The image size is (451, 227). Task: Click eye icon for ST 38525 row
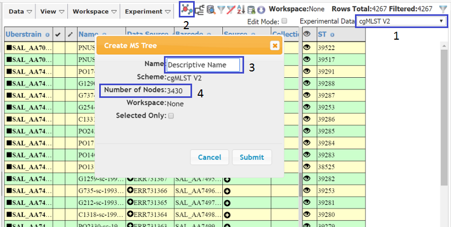[x=307, y=166]
